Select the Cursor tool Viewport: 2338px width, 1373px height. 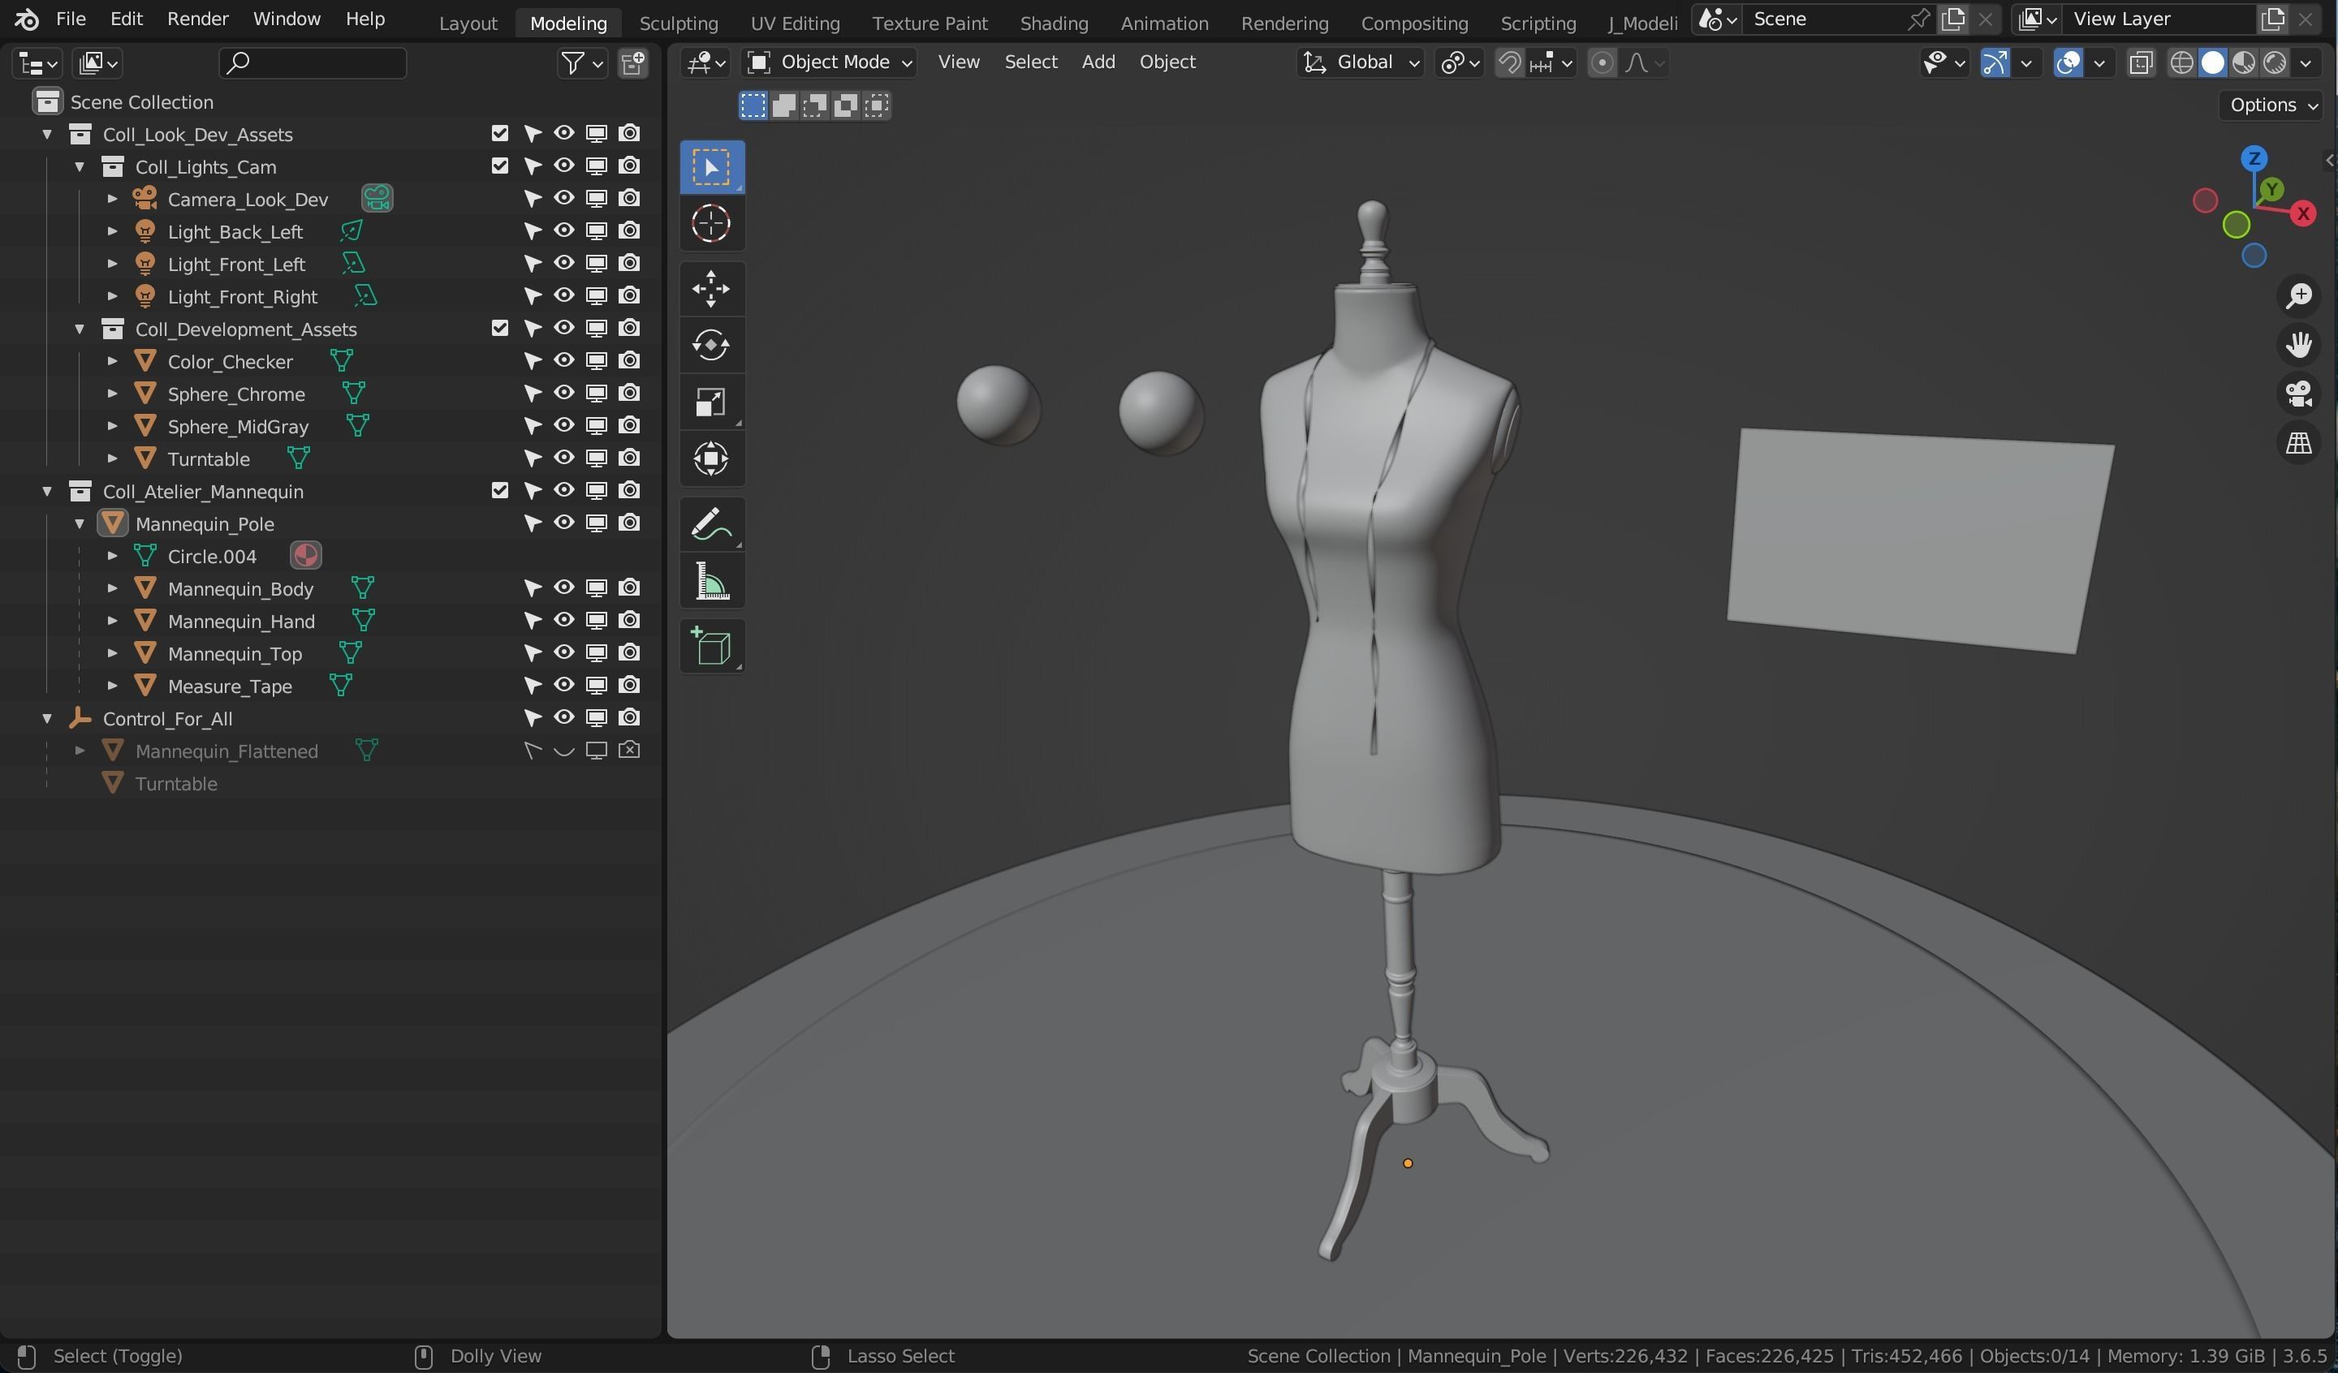pos(712,224)
